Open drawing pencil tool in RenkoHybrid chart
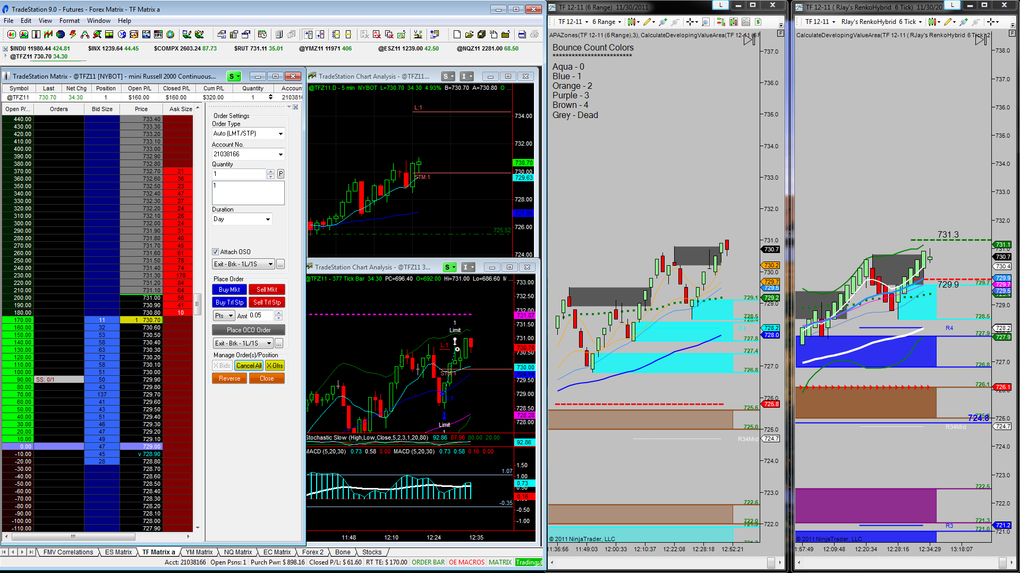Viewport: 1020px width, 573px height. (948, 22)
